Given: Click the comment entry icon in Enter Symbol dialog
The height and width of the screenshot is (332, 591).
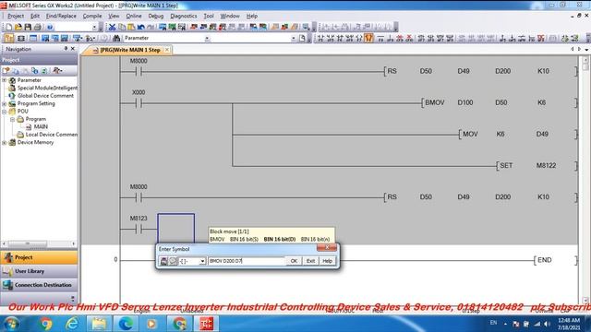Looking at the screenshot, I should tap(173, 261).
